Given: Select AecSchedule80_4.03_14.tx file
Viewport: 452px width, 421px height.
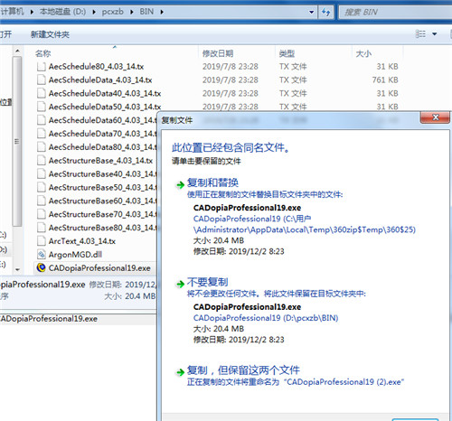Looking at the screenshot, I should point(96,67).
